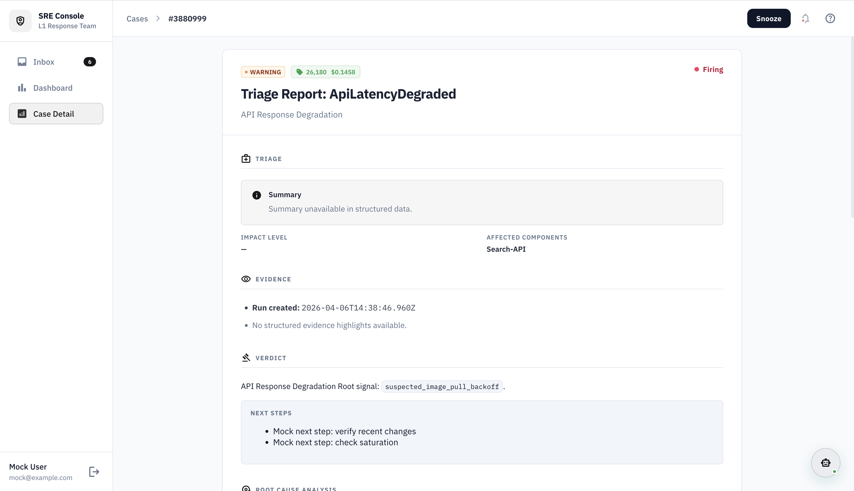Expand the Cases breadcrumb chevron
The width and height of the screenshot is (854, 491).
[157, 19]
